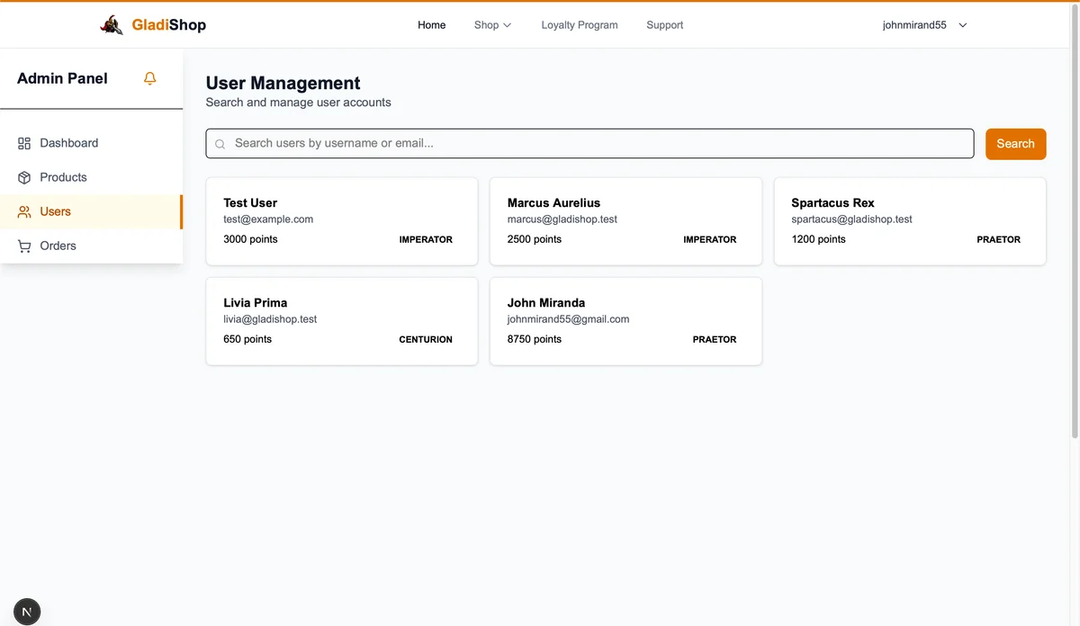This screenshot has width=1080, height=626.
Task: Open the Loyalty Program page
Action: click(580, 25)
